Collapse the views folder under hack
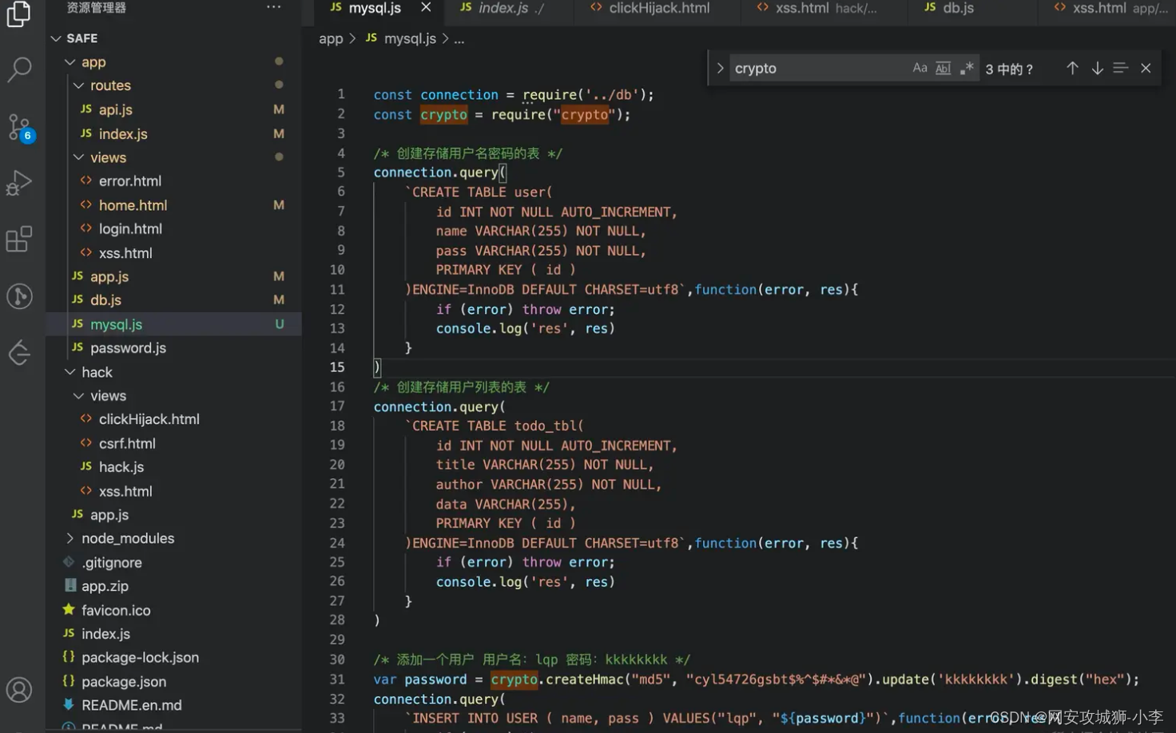Viewport: 1176px width, 733px height. pyautogui.click(x=78, y=396)
